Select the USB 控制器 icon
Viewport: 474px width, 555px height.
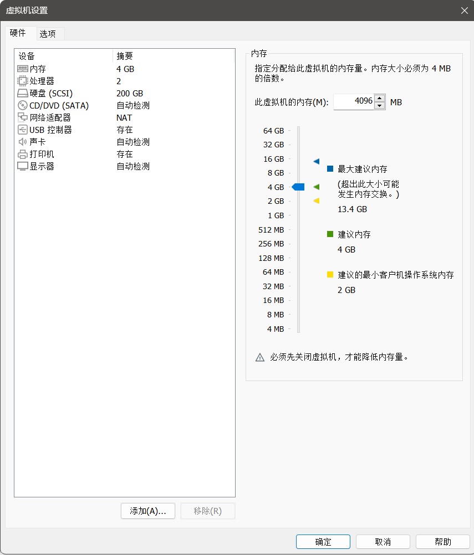tap(23, 130)
